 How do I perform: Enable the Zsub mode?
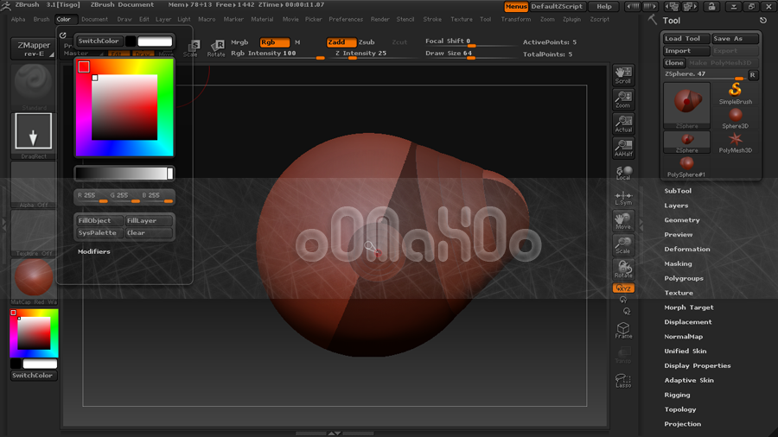367,42
